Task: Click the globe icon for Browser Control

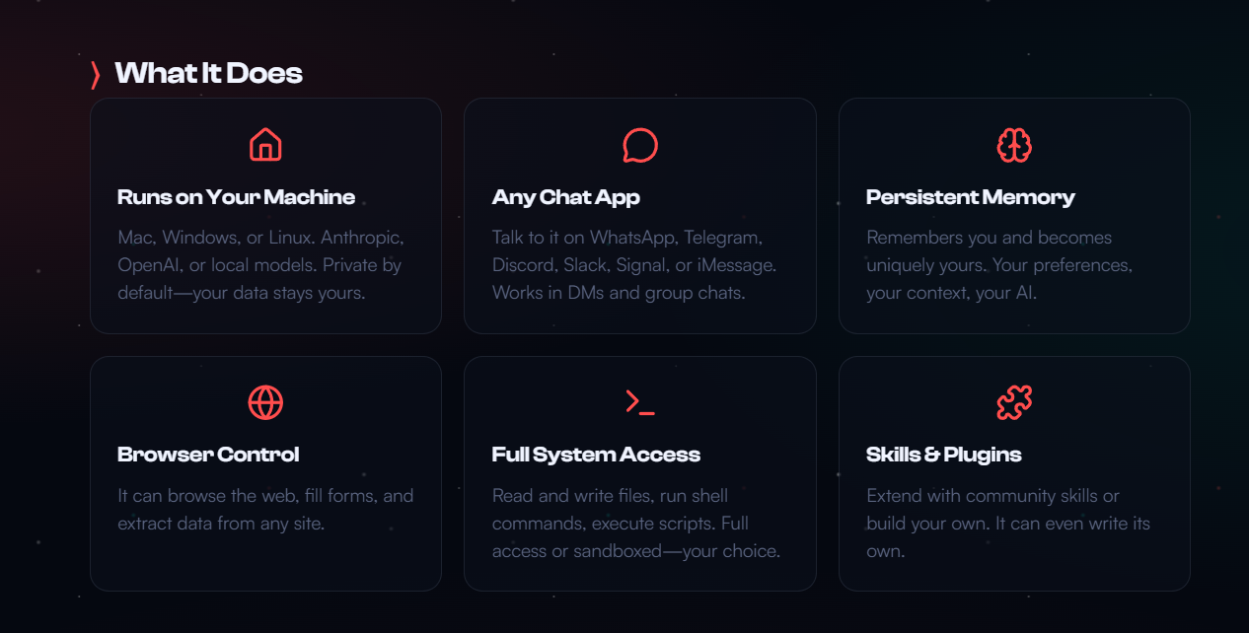Action: pos(265,402)
